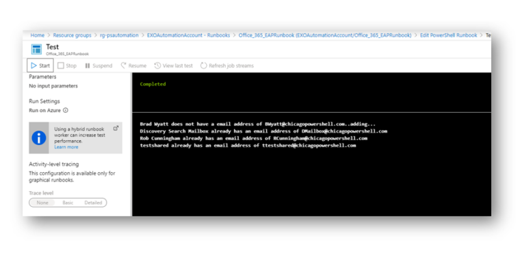Start the runbook test
524x253 pixels.
pyautogui.click(x=40, y=65)
